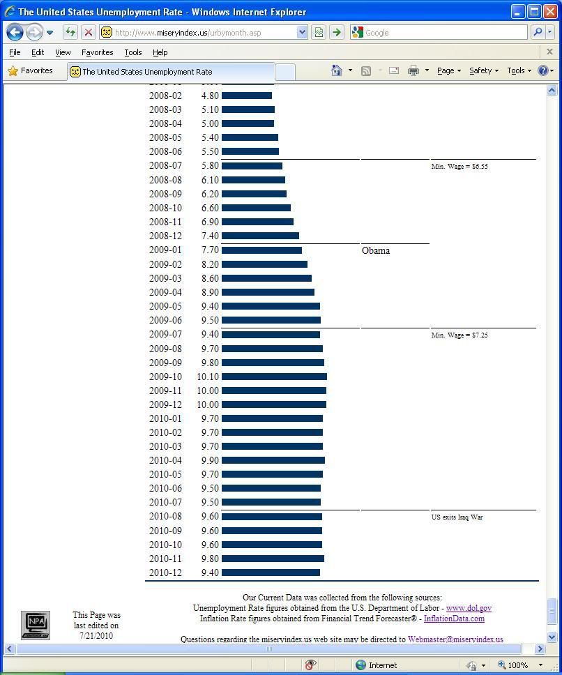562x675 pixels.
Task: Click the Print icon in command bar
Action: coord(413,70)
